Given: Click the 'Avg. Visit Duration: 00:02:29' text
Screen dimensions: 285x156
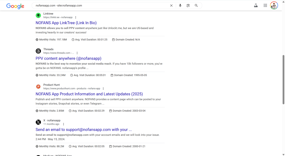Looking at the screenshot, I should (88, 111).
